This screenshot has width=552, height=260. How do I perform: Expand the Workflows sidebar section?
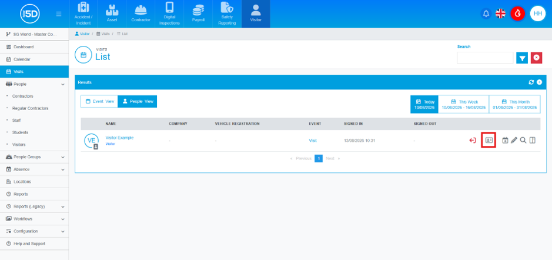point(34,219)
